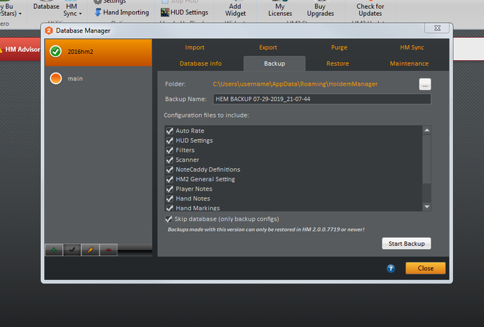Viewport: 484px width, 327px height.
Task: Click My Licenses in the ribbon
Action: [x=280, y=10]
